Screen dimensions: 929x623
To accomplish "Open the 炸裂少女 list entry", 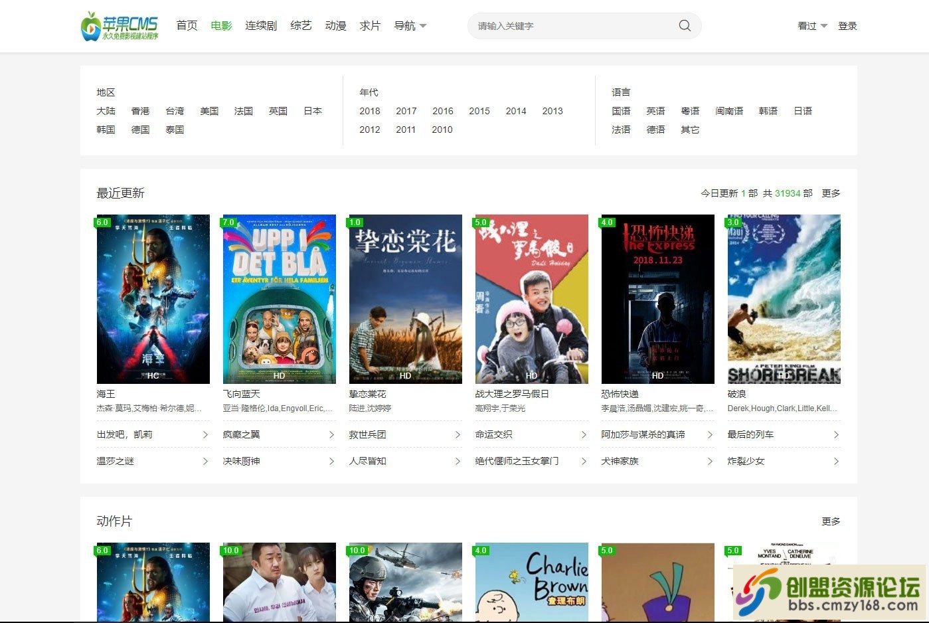I will point(784,461).
